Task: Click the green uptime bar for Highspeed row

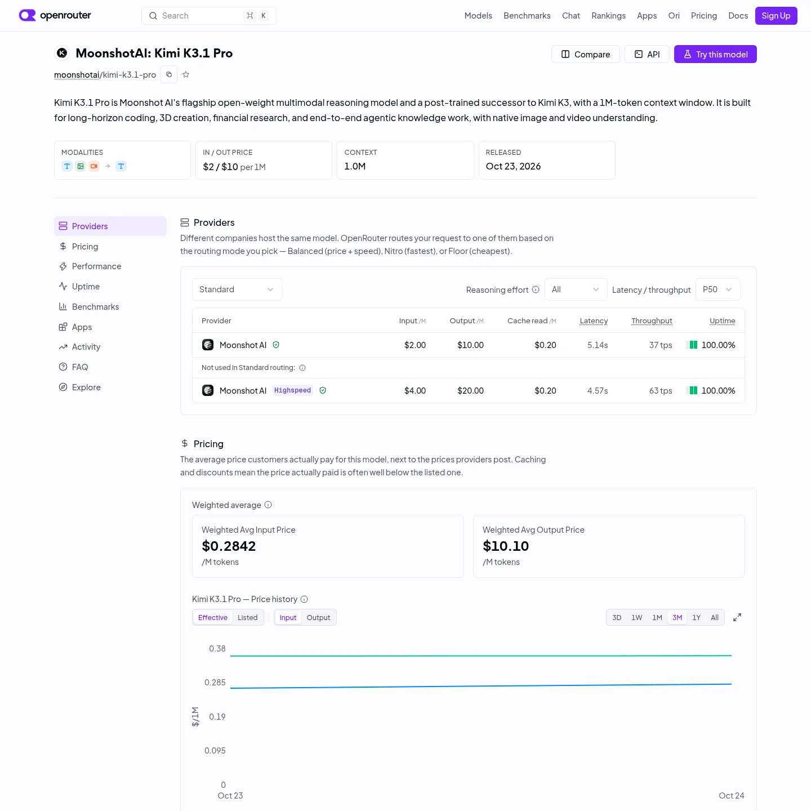Action: point(693,390)
